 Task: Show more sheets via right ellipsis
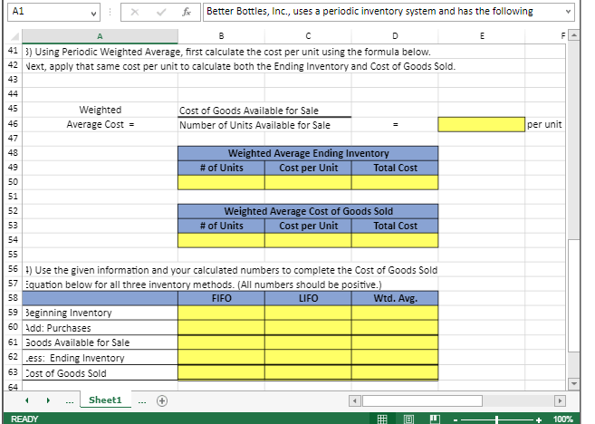click(142, 401)
